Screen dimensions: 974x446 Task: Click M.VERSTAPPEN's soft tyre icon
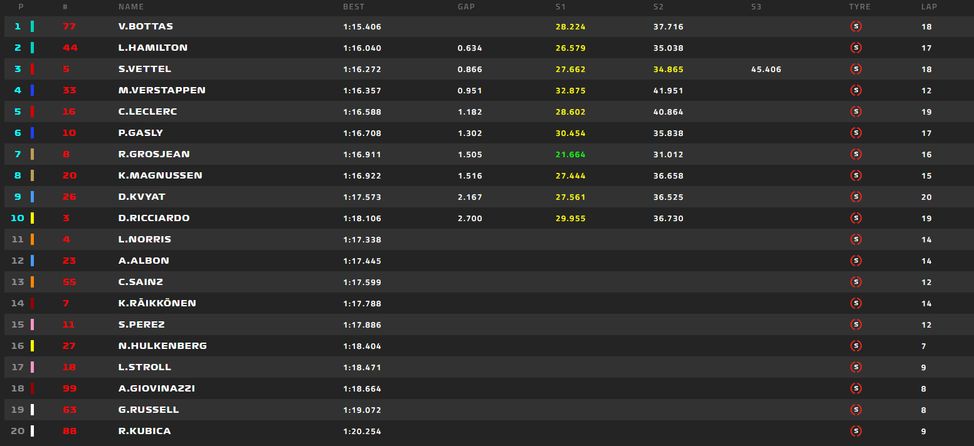[x=856, y=90]
